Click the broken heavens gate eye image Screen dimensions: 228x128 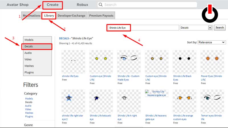[x=156, y=93]
